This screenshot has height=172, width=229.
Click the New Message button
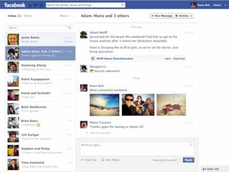[x=162, y=16]
